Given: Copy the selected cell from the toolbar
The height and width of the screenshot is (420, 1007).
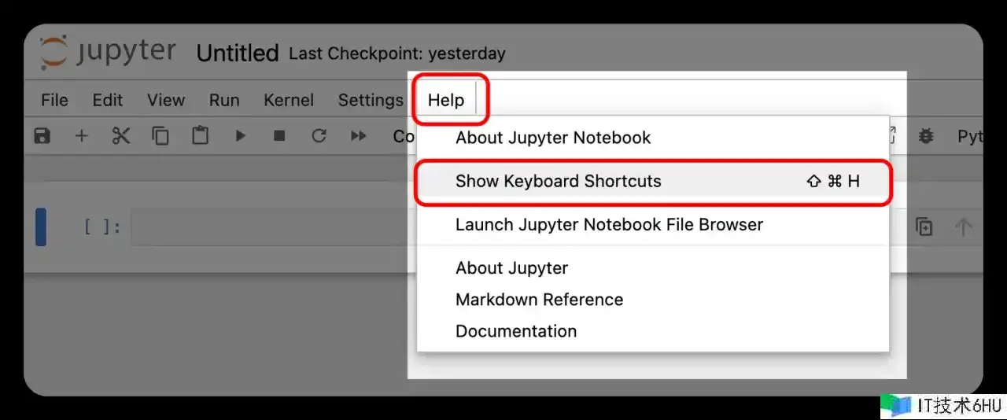Looking at the screenshot, I should coord(160,136).
